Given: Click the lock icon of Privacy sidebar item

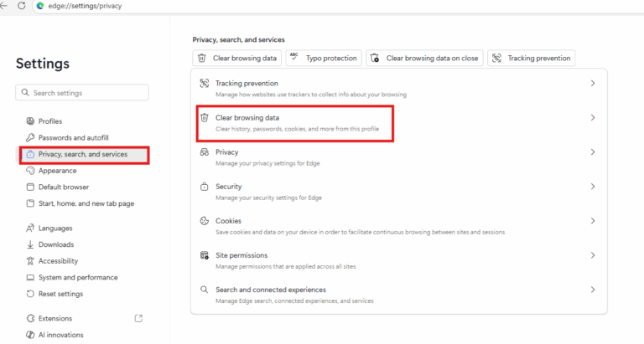Looking at the screenshot, I should coord(30,154).
